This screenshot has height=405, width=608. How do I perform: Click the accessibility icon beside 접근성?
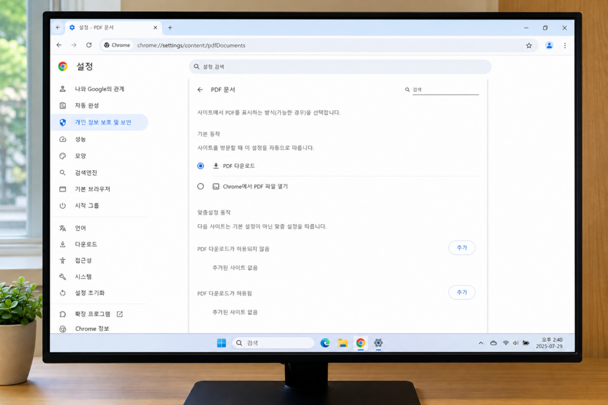click(x=62, y=260)
